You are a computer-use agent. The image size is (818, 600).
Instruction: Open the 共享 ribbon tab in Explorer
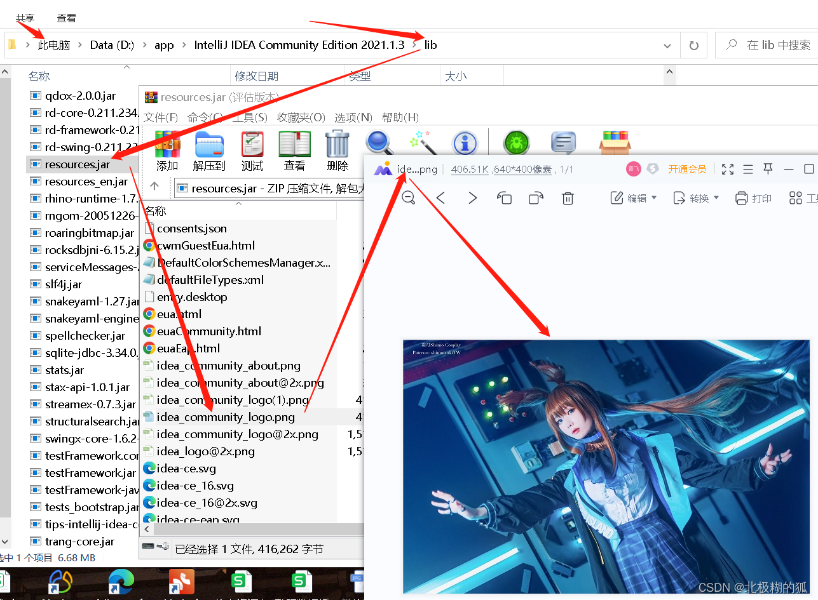pyautogui.click(x=25, y=18)
